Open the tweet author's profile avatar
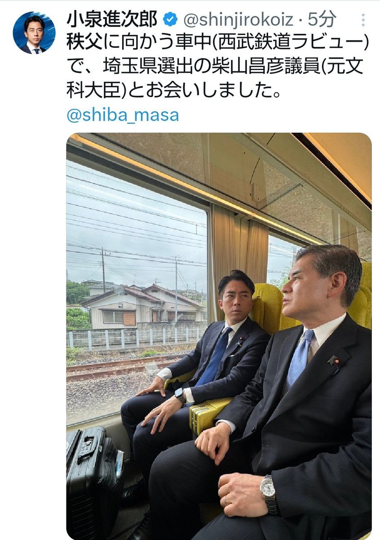The height and width of the screenshot is (540, 380). (x=34, y=33)
